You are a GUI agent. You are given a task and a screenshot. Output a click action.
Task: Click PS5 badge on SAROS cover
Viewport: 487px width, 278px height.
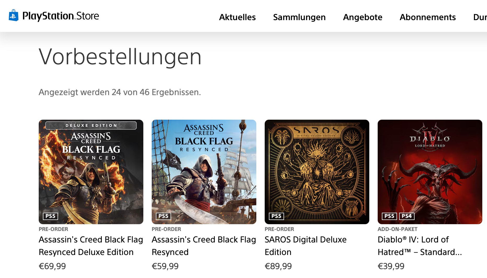click(x=276, y=216)
